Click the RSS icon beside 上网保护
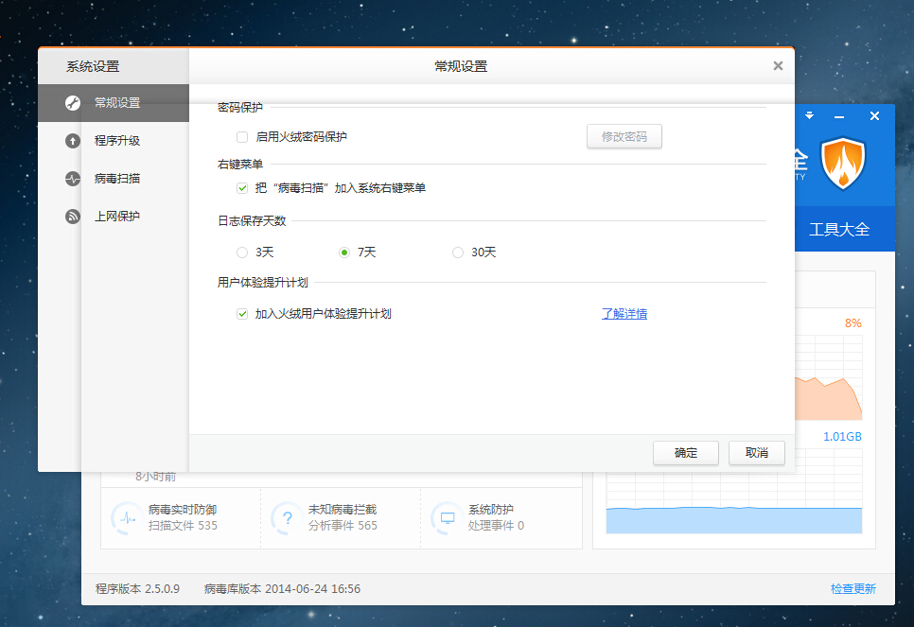Screen dimensions: 914x627 72,217
